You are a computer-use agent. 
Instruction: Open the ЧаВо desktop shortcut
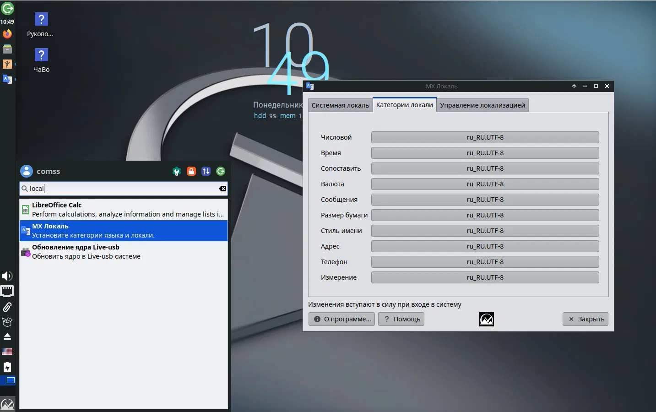tap(41, 61)
